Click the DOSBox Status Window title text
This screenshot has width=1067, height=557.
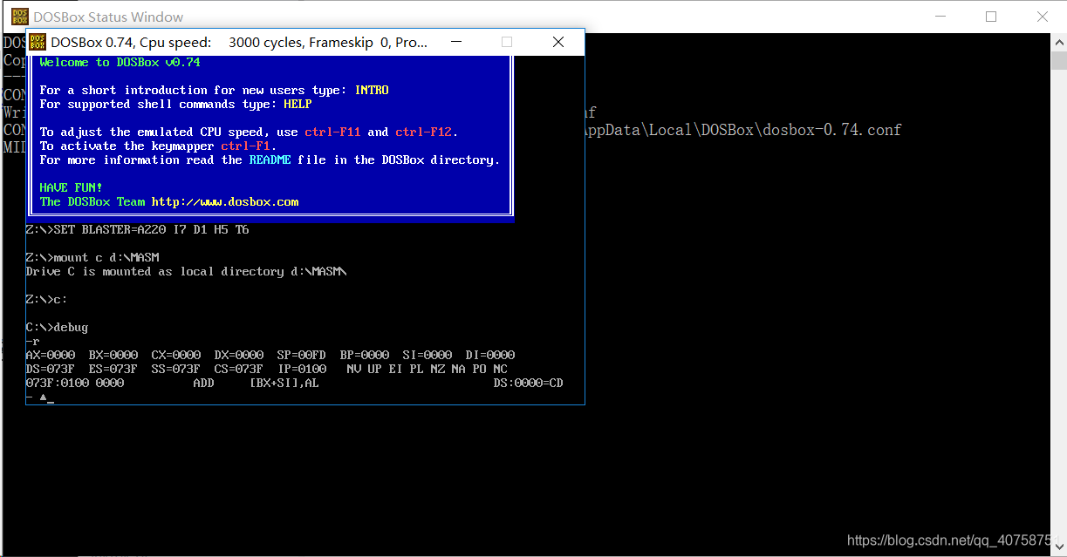pyautogui.click(x=108, y=17)
